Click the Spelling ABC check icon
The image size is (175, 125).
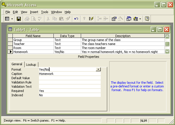point(40,19)
